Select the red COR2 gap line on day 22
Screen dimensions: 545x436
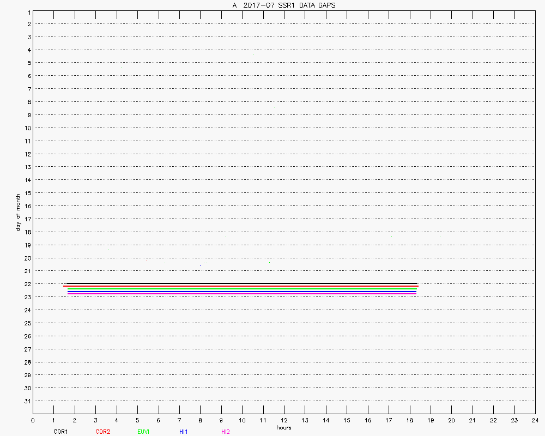(240, 286)
